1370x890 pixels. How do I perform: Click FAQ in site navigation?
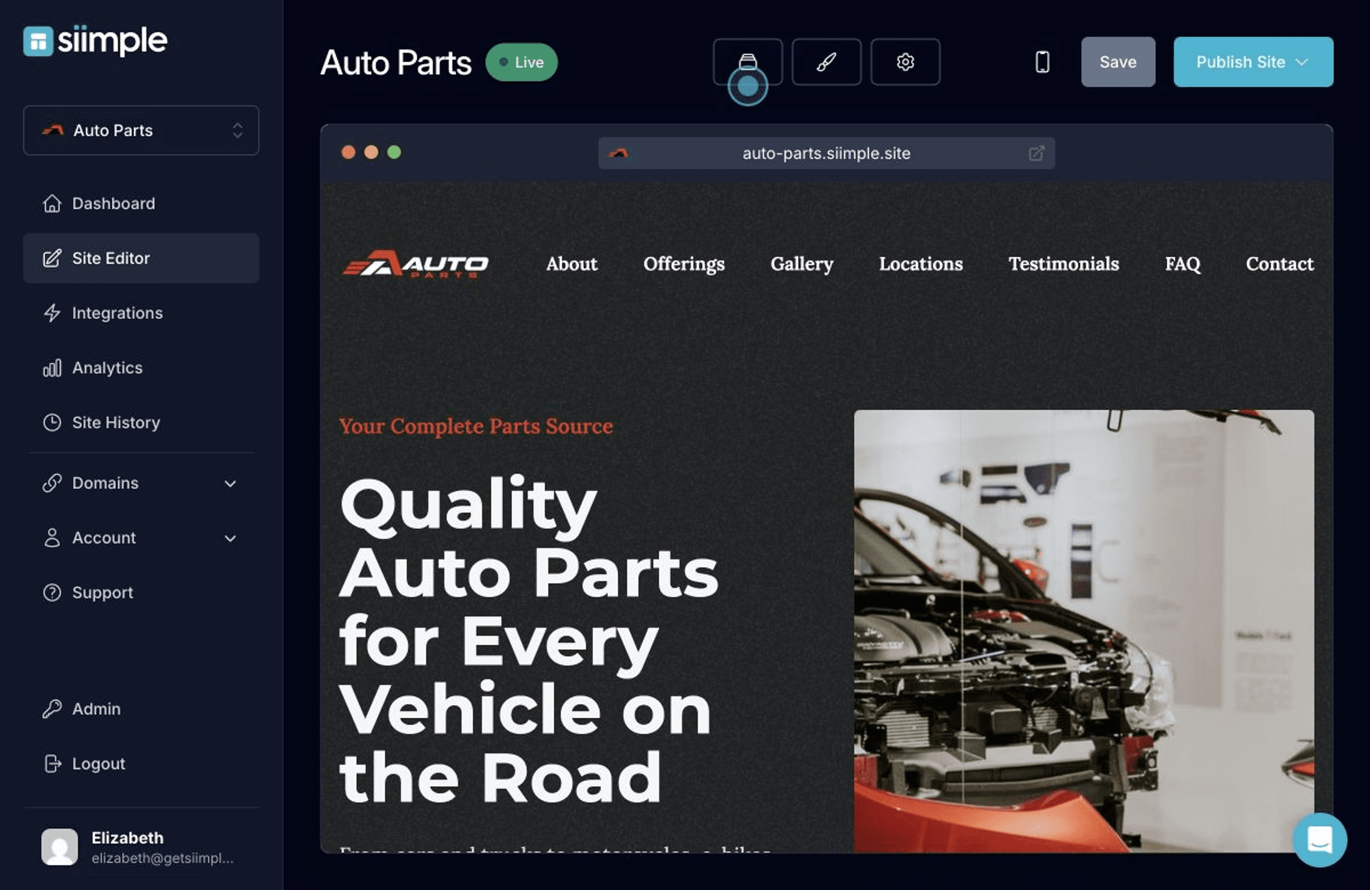(1183, 264)
